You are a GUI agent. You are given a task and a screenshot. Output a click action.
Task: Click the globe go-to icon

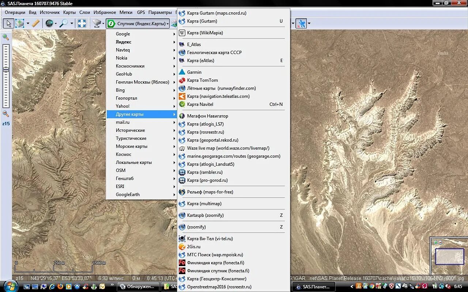(x=49, y=24)
